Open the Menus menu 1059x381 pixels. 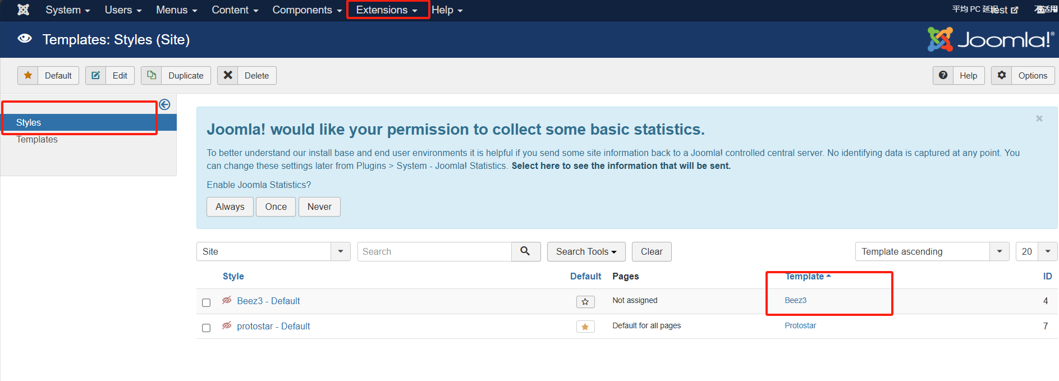click(x=176, y=10)
